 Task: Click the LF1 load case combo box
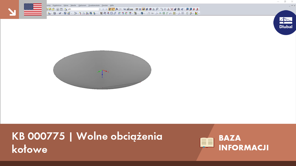[84, 9]
